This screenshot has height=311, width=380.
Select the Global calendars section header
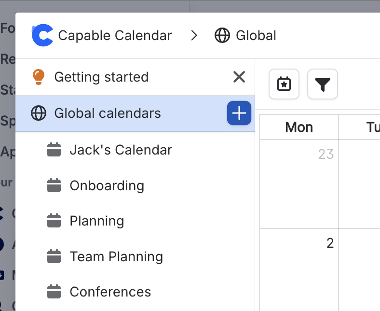107,113
